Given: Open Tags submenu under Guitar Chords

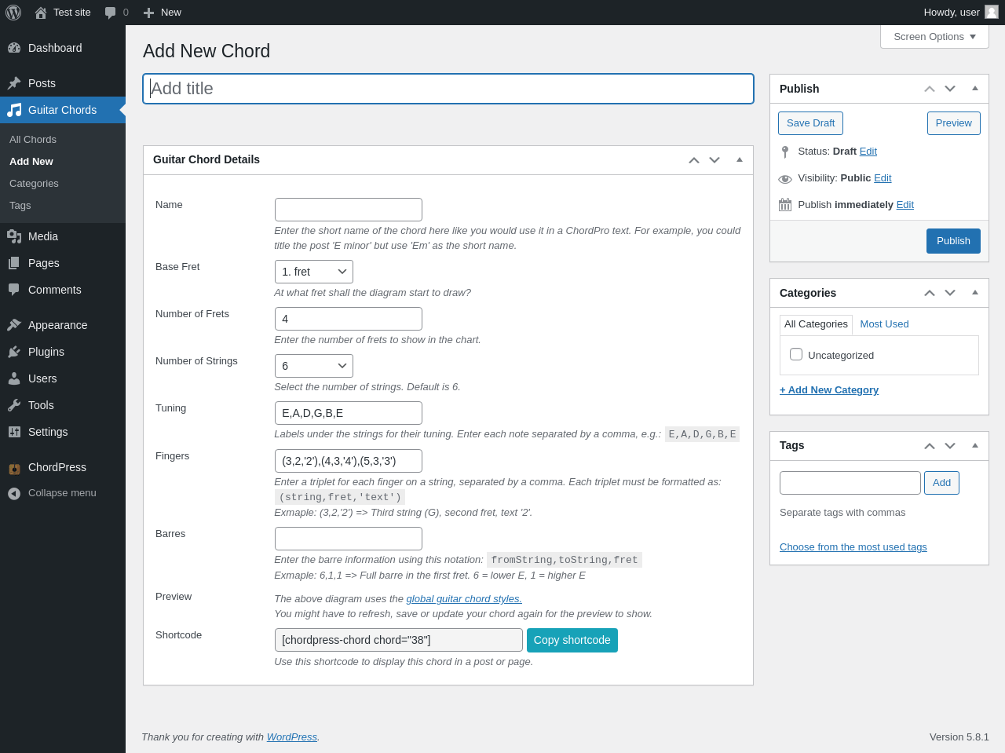Looking at the screenshot, I should (x=20, y=206).
